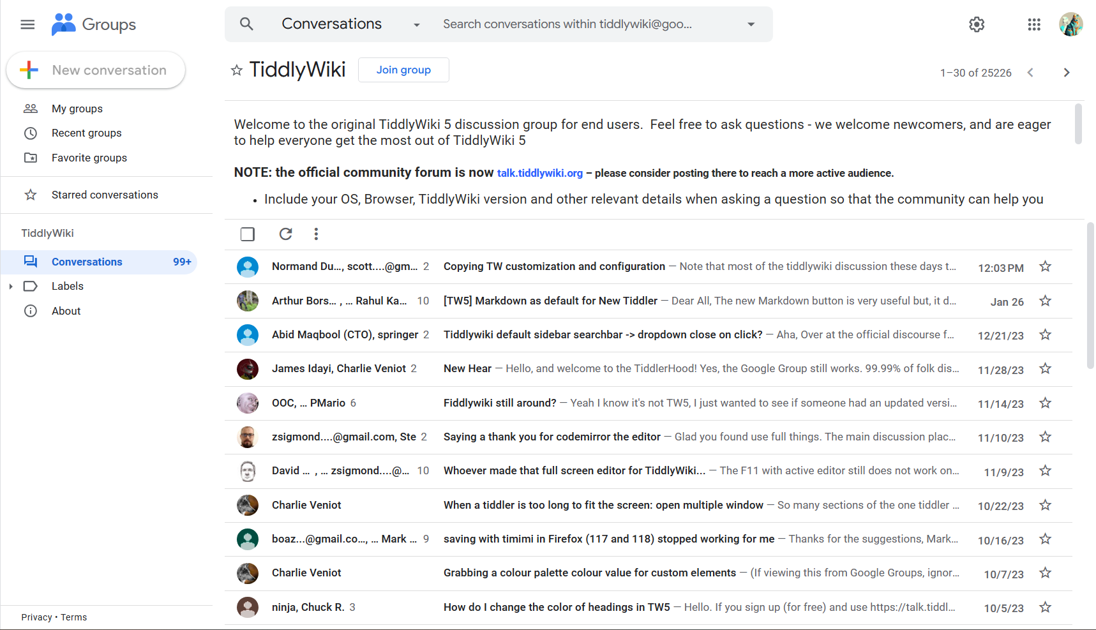Screen dimensions: 1096x630
Task: Open the Privacy link
Action: click(x=36, y=617)
